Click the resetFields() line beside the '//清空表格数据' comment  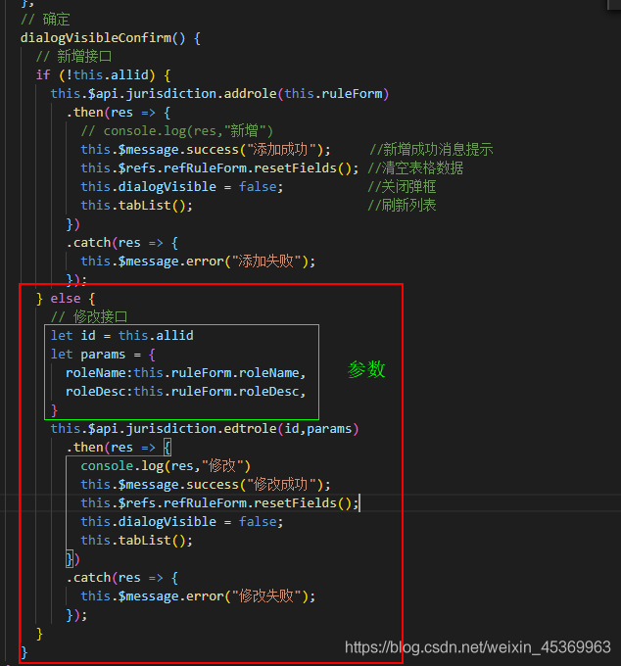point(219,168)
